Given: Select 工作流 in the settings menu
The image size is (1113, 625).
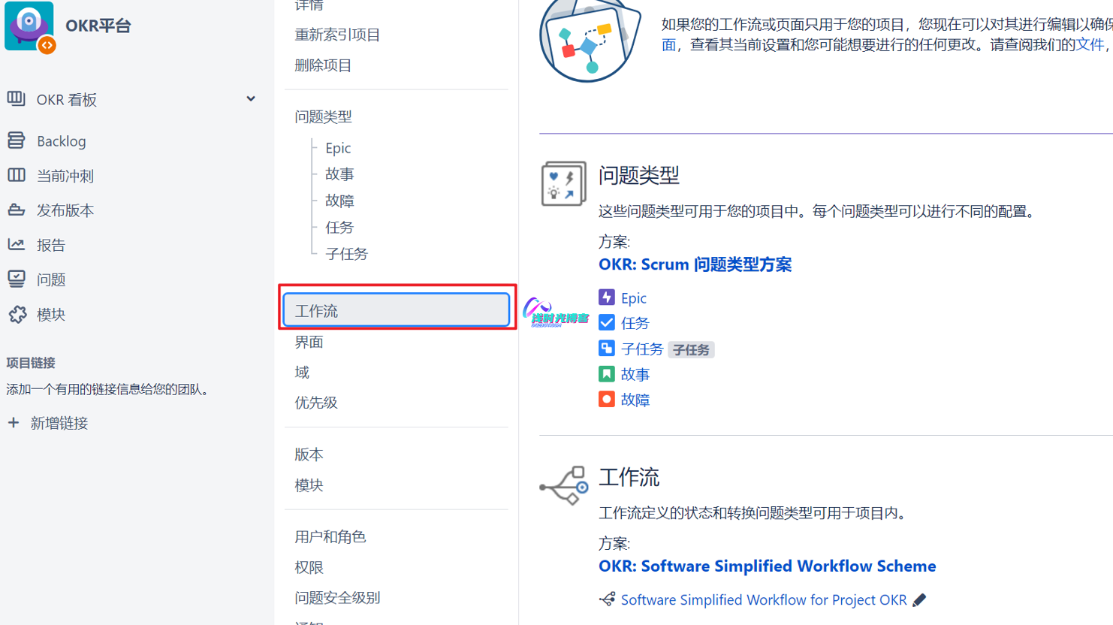Looking at the screenshot, I should [x=396, y=310].
